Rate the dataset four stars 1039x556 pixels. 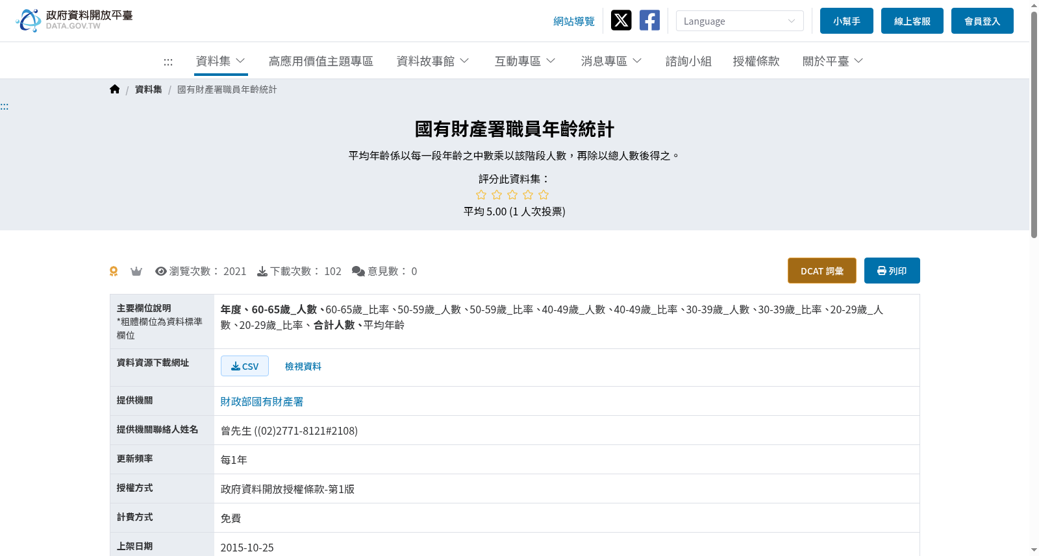coord(528,195)
